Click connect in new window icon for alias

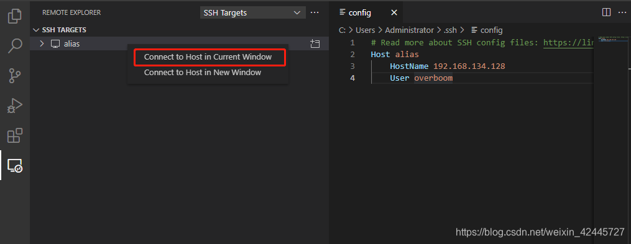(315, 44)
